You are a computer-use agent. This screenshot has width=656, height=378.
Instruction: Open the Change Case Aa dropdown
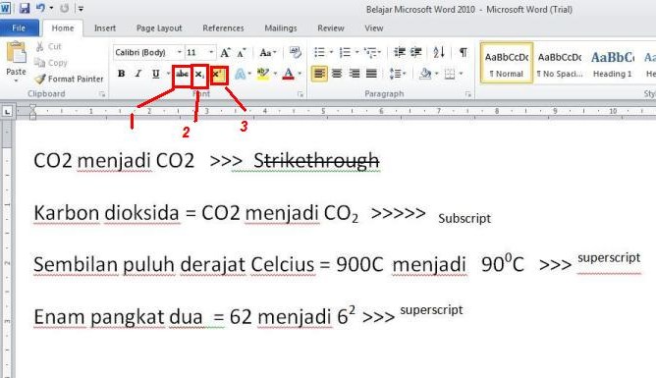267,53
